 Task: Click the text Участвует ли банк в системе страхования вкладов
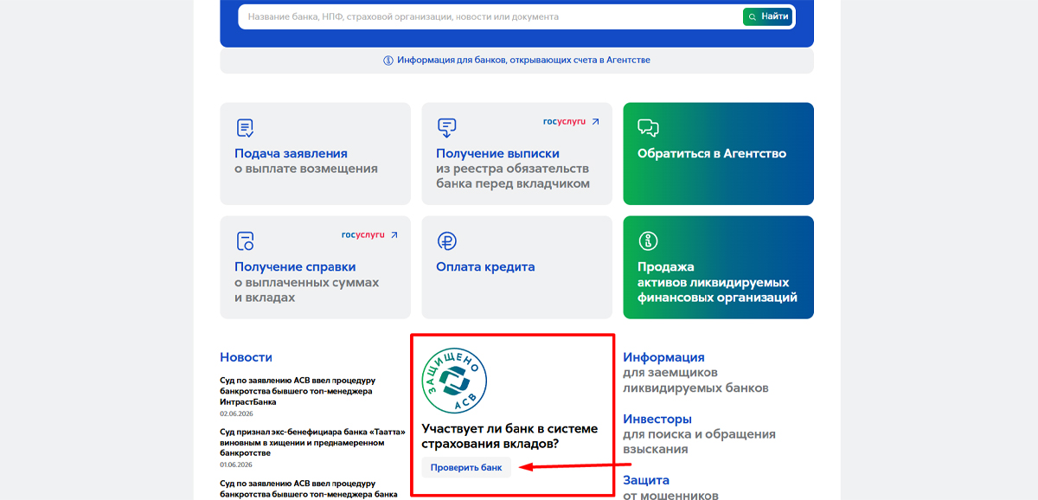509,436
